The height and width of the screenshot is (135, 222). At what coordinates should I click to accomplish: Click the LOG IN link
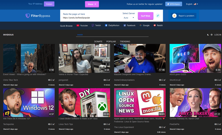[218, 35]
